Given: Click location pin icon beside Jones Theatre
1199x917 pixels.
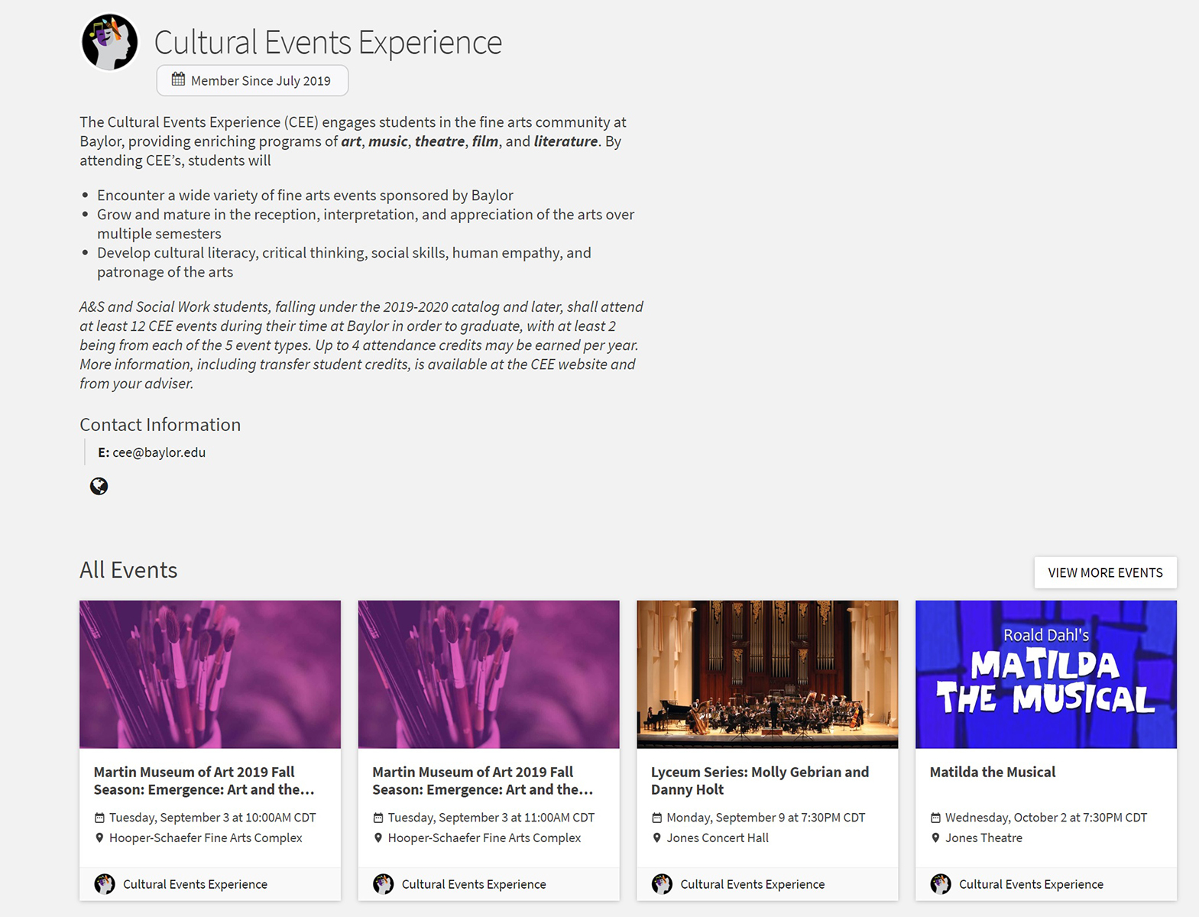Looking at the screenshot, I should 935,838.
